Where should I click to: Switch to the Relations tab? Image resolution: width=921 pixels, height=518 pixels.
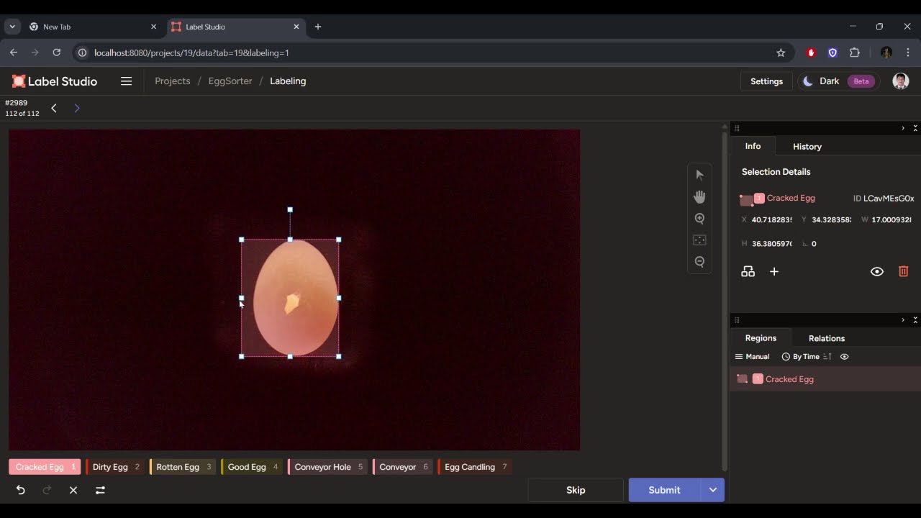pyautogui.click(x=827, y=338)
